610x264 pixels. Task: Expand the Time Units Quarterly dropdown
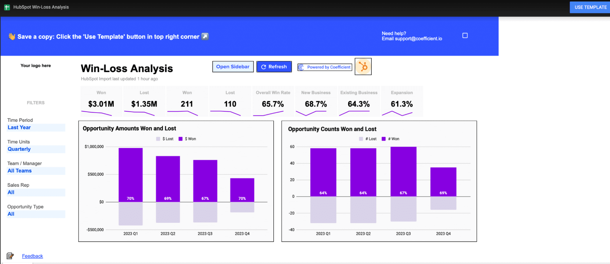pyautogui.click(x=36, y=149)
